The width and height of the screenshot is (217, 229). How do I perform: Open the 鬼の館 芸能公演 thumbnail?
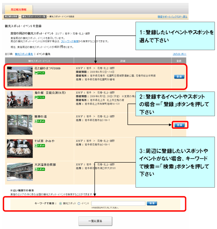20,100
